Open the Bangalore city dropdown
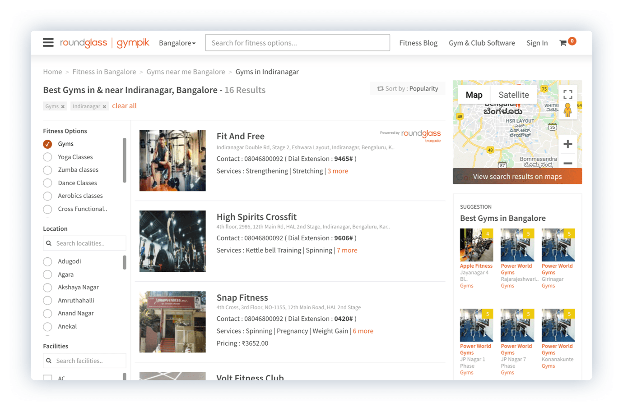623x411 pixels. point(177,43)
